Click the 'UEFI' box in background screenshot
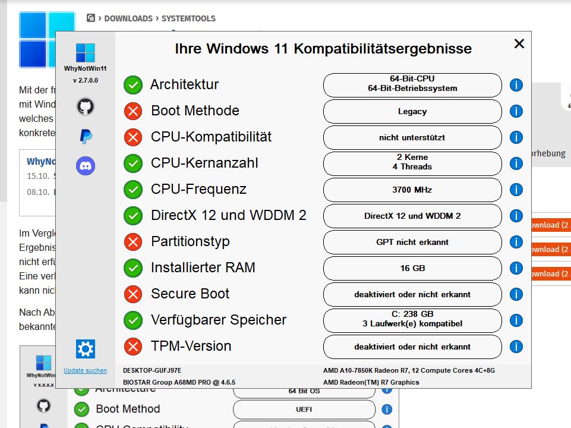The image size is (571, 428). pos(304,410)
